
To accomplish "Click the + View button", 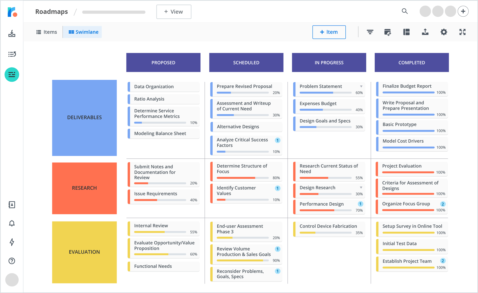I will [x=174, y=12].
